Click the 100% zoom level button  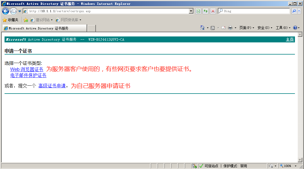286,166
